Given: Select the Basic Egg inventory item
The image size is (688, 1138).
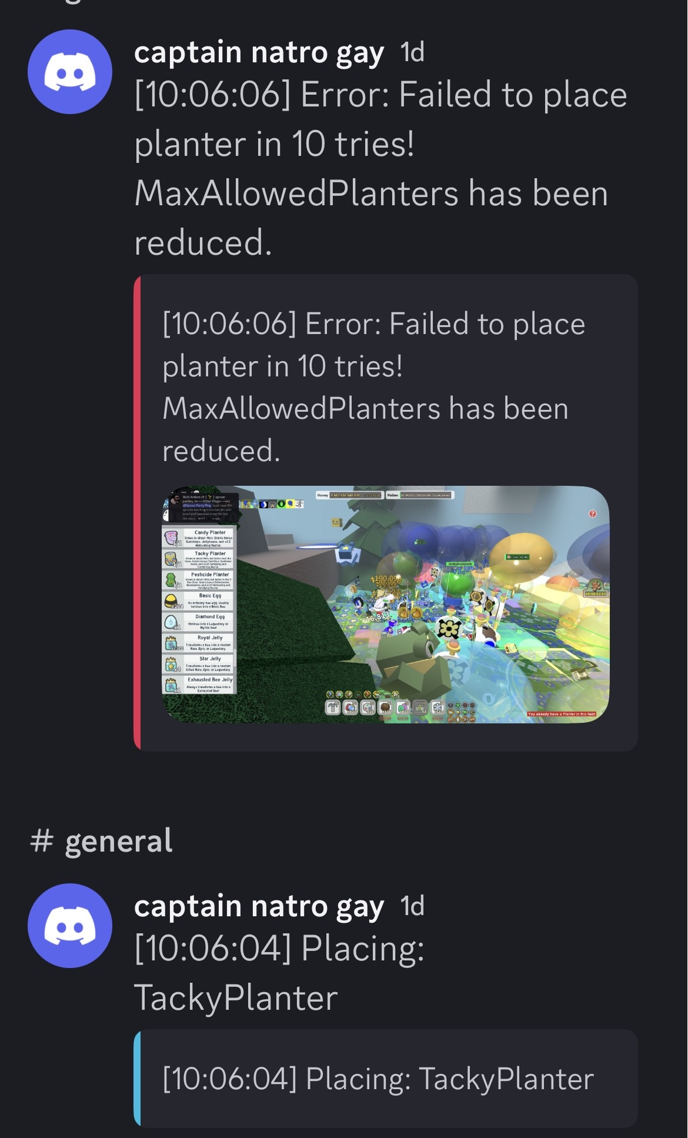Looking at the screenshot, I should 199,601.
